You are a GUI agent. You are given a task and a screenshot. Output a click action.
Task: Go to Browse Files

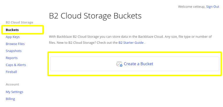15,44
